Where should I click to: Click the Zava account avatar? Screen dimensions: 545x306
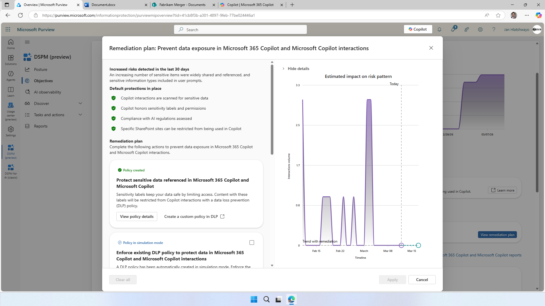(537, 29)
